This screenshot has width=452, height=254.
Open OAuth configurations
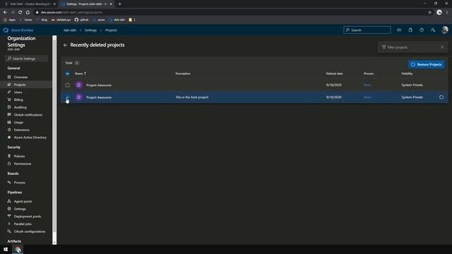click(30, 231)
